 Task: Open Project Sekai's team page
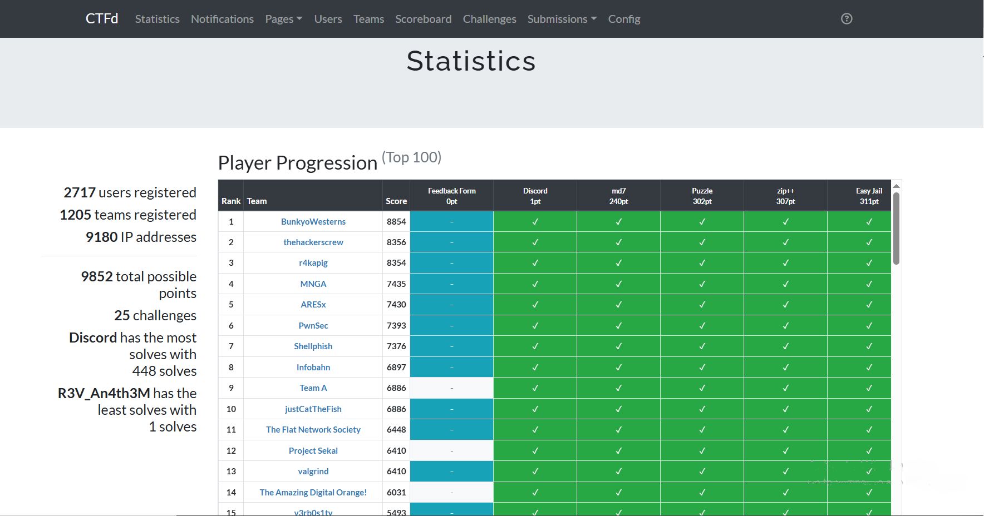point(313,450)
